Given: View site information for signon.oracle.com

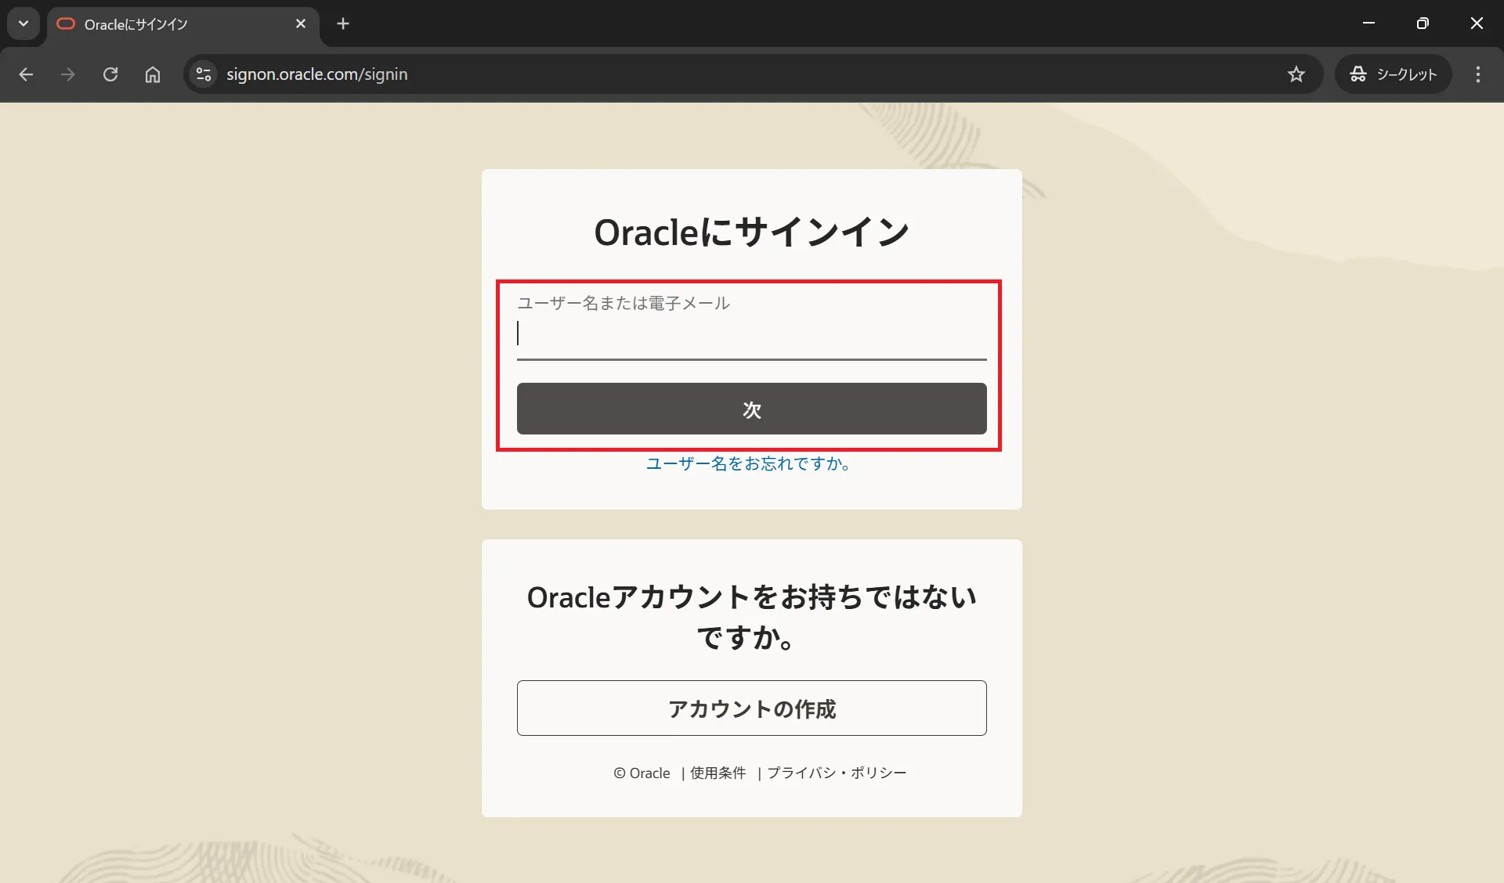Looking at the screenshot, I should point(204,74).
